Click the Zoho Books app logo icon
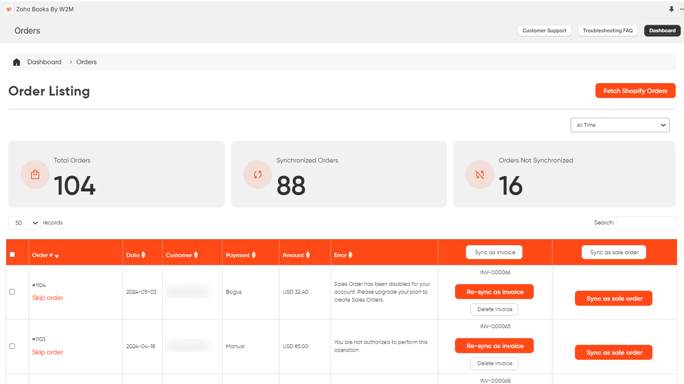This screenshot has width=684, height=384. coord(9,9)
